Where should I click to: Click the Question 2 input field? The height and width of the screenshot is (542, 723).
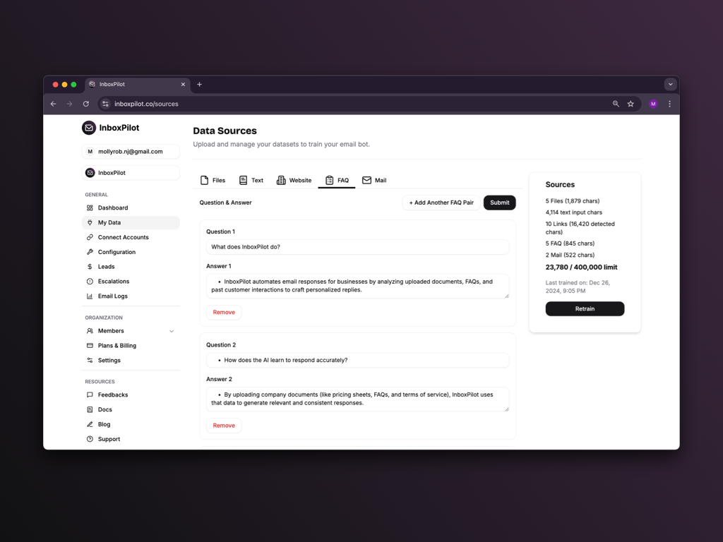click(x=358, y=361)
